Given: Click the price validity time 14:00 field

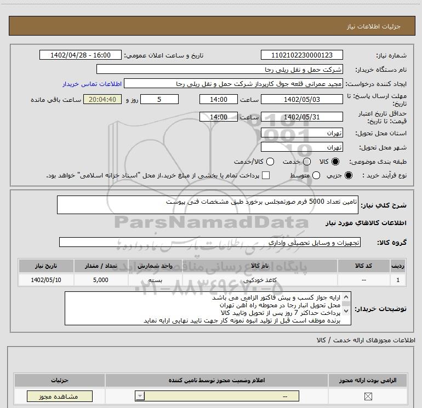Looking at the screenshot, I should [x=219, y=117].
